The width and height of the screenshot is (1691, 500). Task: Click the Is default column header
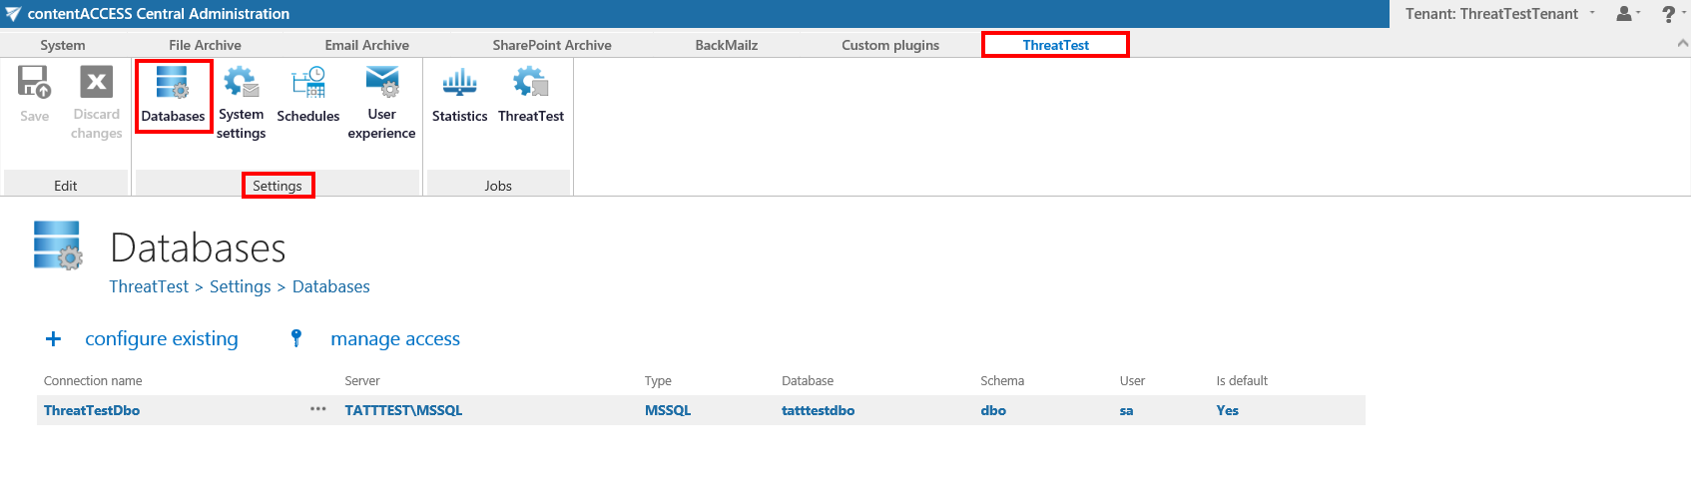pyautogui.click(x=1242, y=381)
